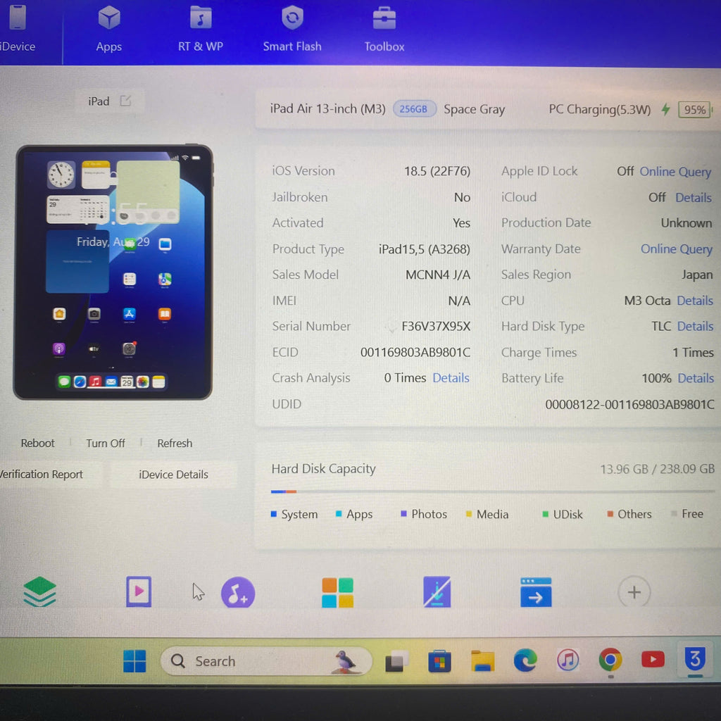
Task: Click the 95% battery indicator
Action: point(694,110)
